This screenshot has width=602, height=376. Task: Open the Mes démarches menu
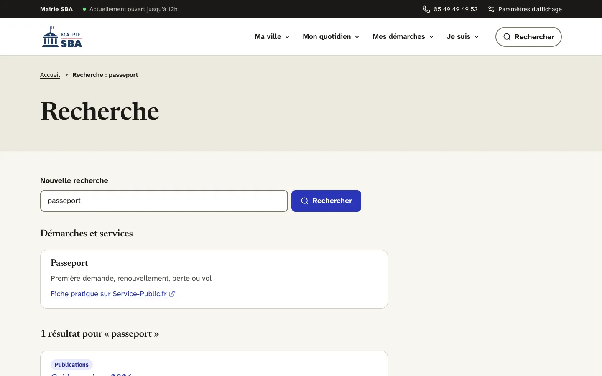point(403,37)
